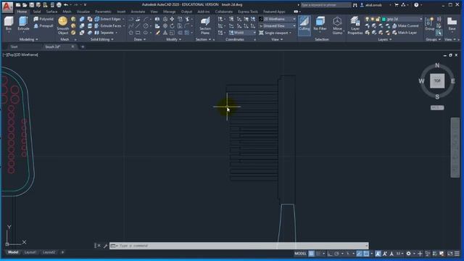Add a new drawing tab with plus button
The image size is (464, 261).
pyautogui.click(x=83, y=46)
